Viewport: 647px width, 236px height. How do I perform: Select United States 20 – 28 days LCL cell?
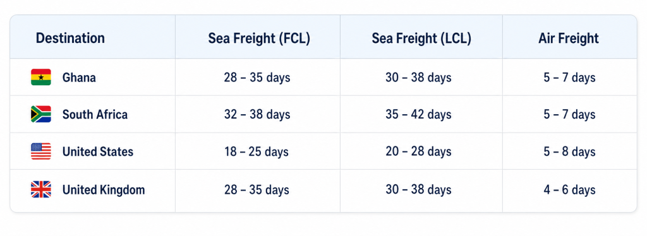[418, 151]
